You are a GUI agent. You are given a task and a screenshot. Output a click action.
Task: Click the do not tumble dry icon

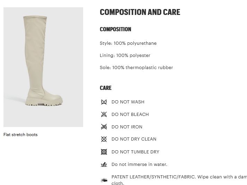click(x=104, y=152)
